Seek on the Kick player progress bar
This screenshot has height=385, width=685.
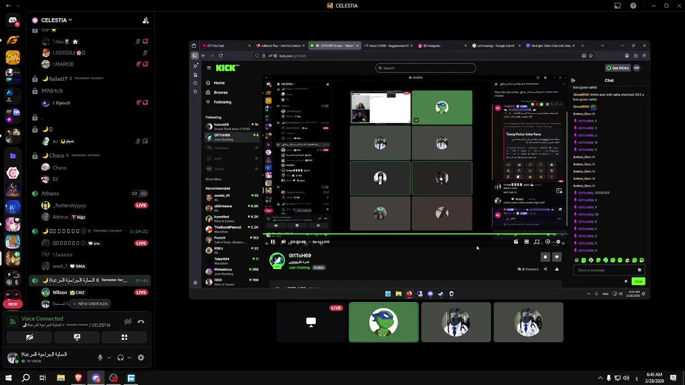pyautogui.click(x=416, y=235)
